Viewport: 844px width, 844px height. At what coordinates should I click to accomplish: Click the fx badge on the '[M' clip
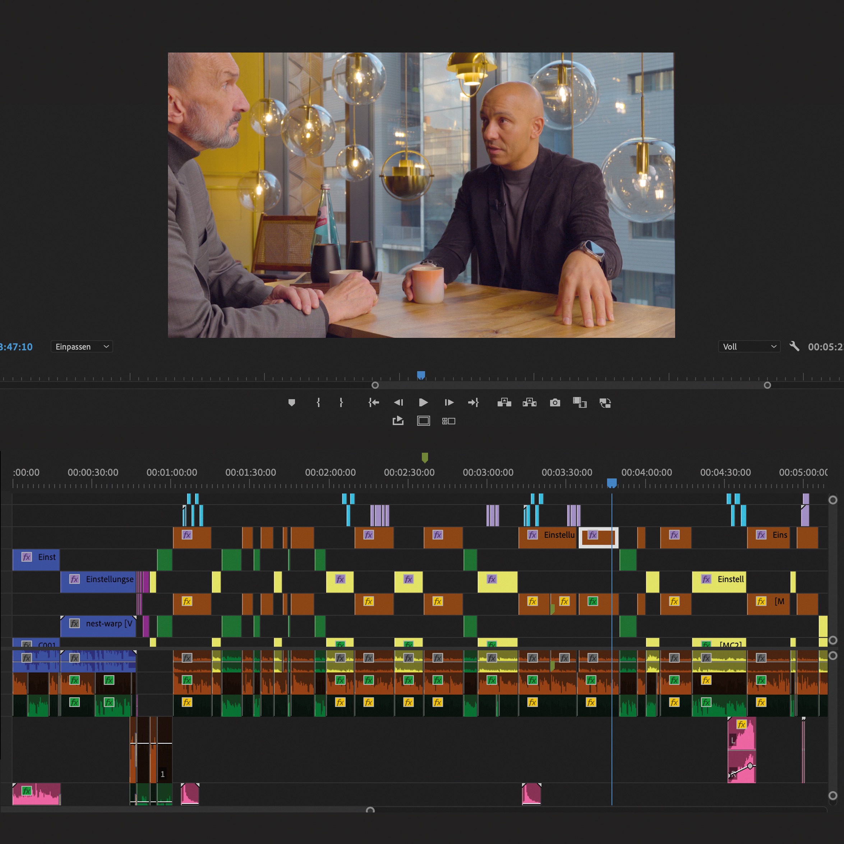(761, 601)
